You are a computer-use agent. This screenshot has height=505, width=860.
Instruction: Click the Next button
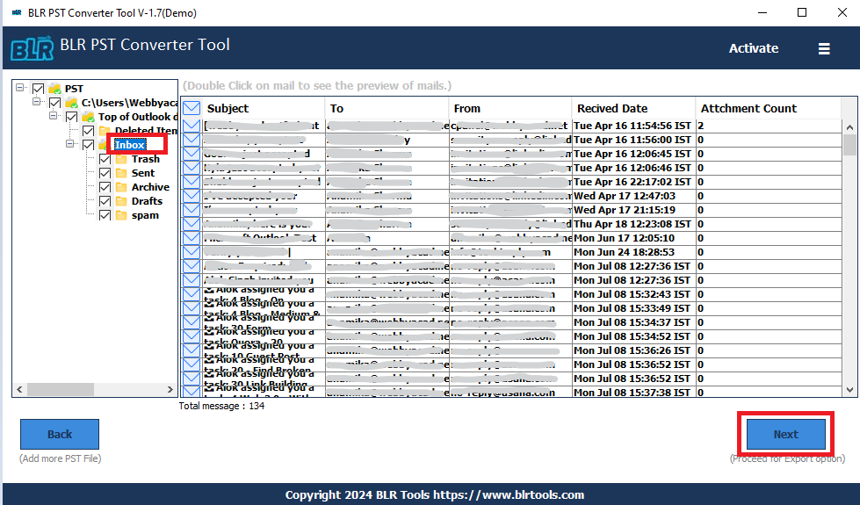[x=785, y=434]
